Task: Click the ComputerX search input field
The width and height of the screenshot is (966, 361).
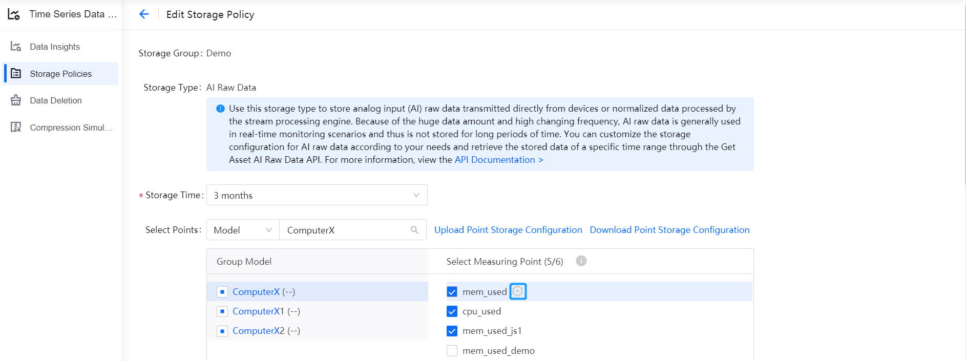Action: [353, 230]
